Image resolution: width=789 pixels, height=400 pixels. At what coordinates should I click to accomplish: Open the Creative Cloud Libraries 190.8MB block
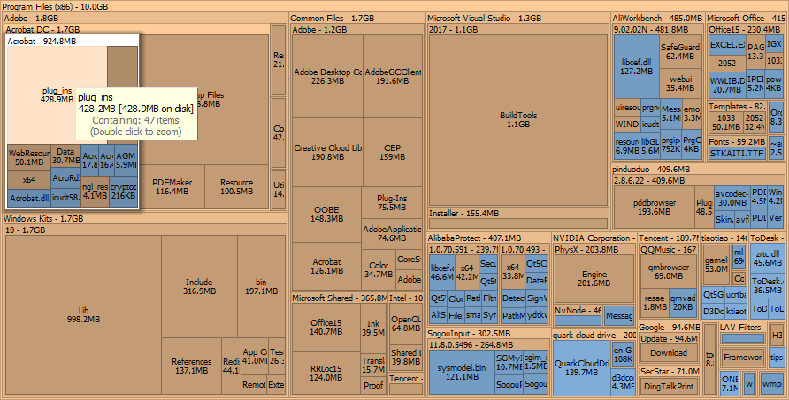[327, 152]
